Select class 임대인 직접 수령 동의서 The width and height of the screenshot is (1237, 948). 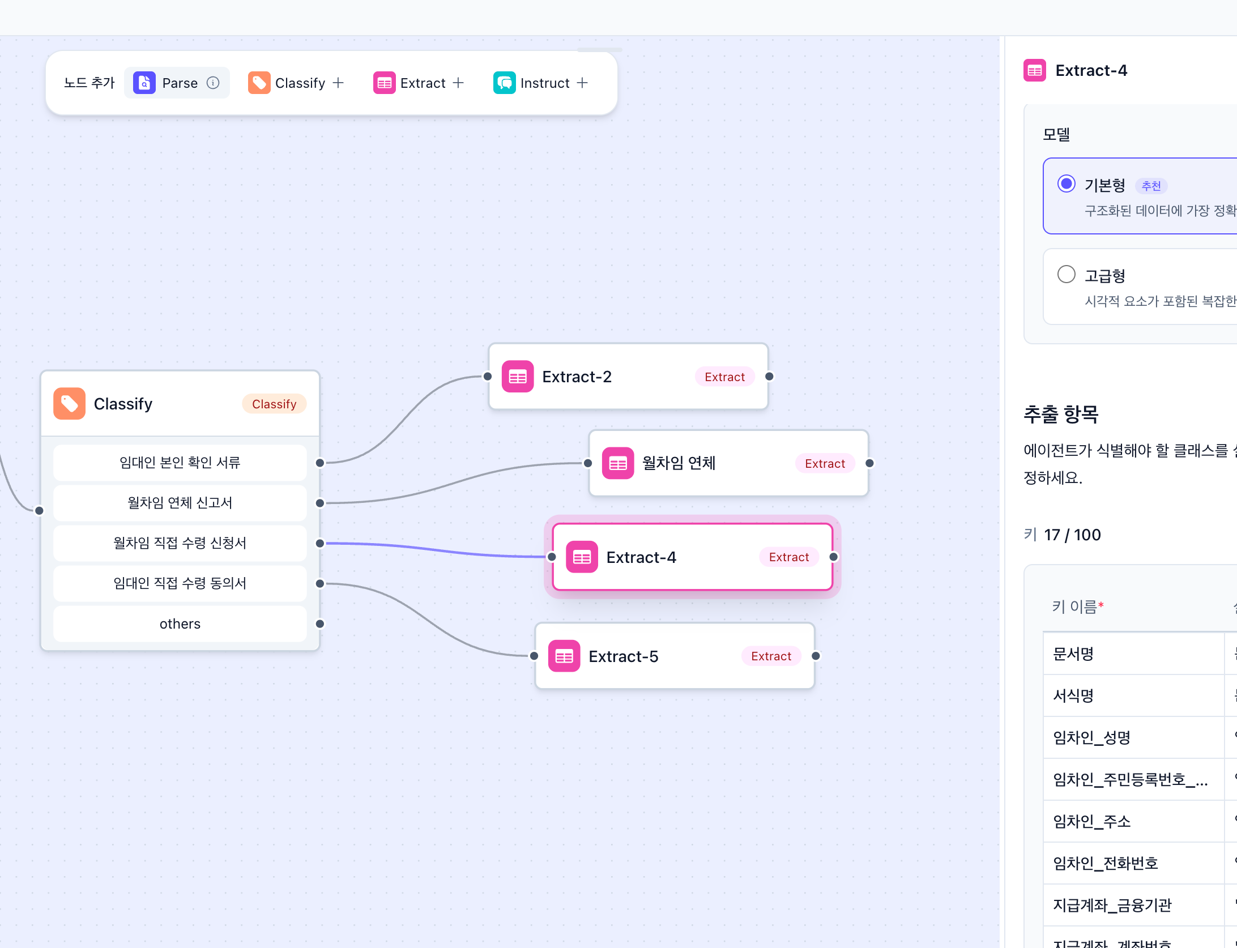click(180, 583)
